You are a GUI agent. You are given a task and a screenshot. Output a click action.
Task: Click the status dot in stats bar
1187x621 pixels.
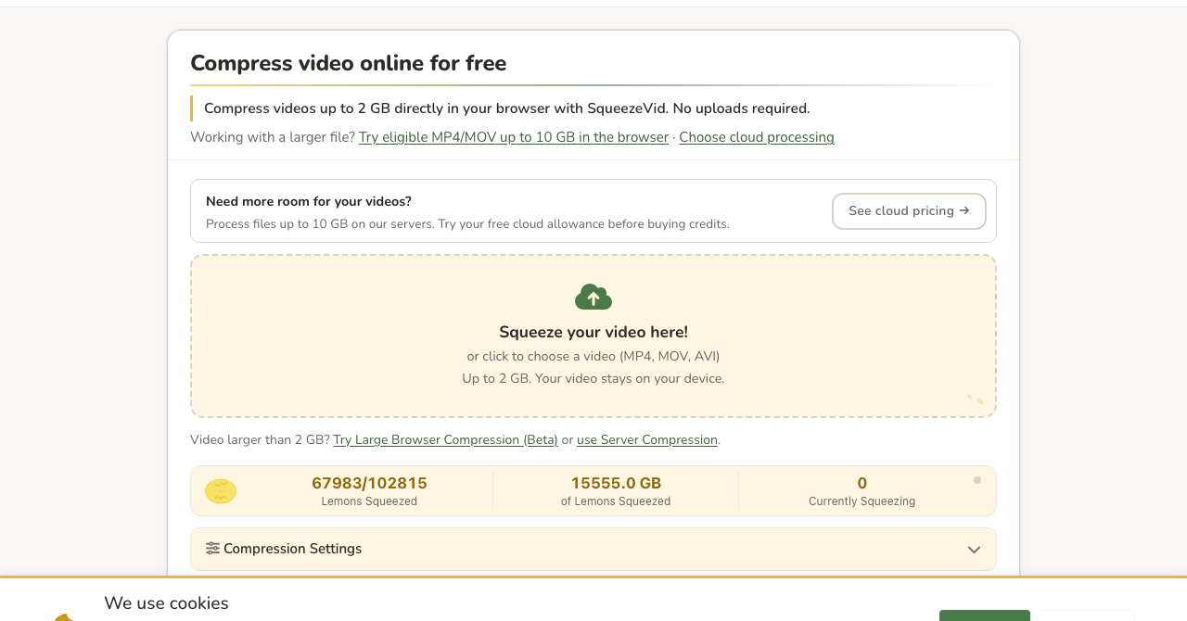(977, 480)
